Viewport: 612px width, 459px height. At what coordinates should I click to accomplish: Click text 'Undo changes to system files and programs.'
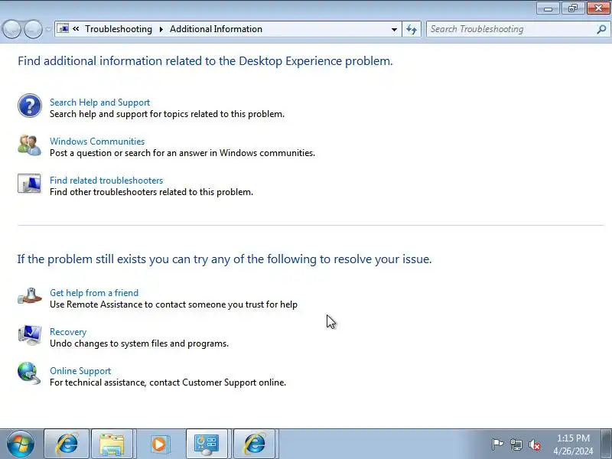pos(139,343)
